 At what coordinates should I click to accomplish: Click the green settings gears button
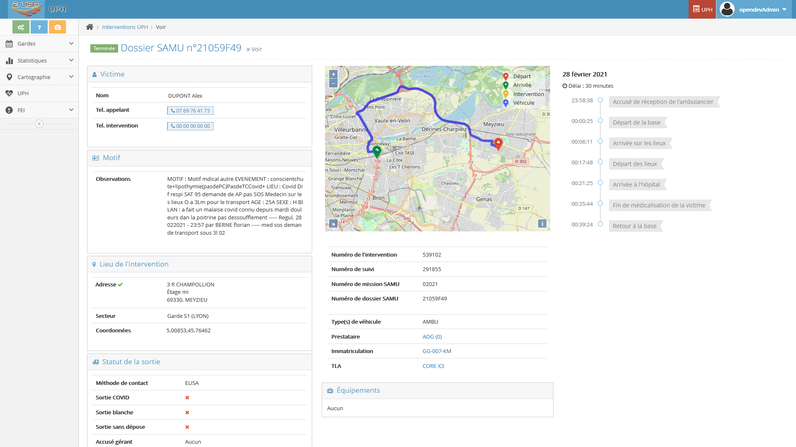coord(21,27)
